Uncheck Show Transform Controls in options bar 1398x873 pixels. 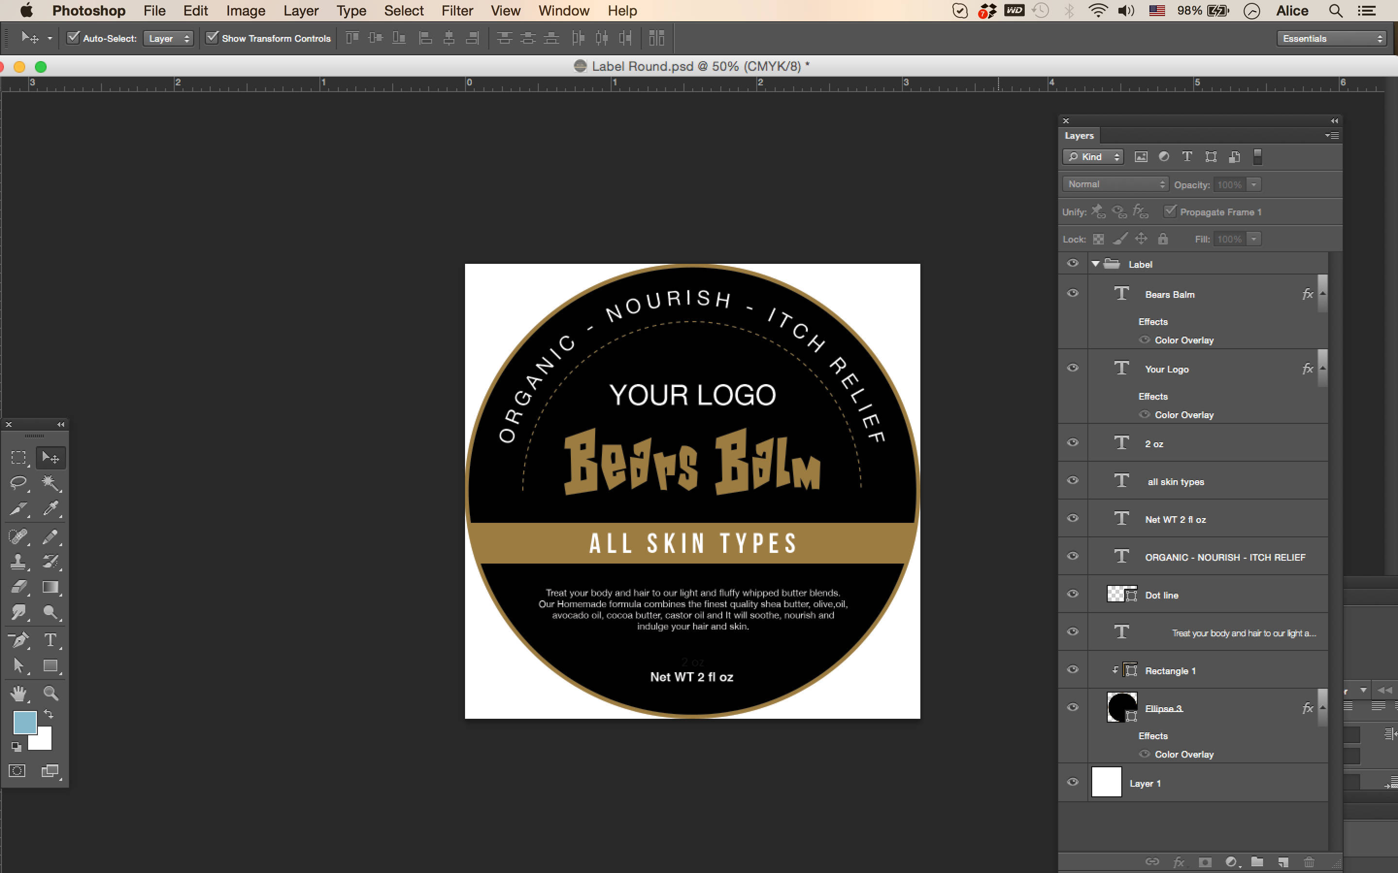point(213,37)
